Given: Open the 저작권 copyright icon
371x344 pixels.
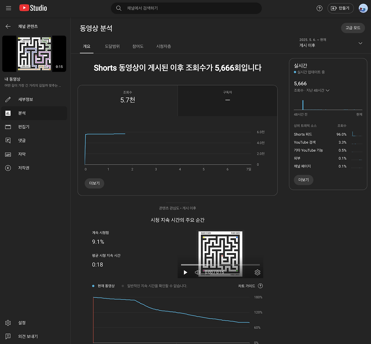Looking at the screenshot, I should pos(8,168).
